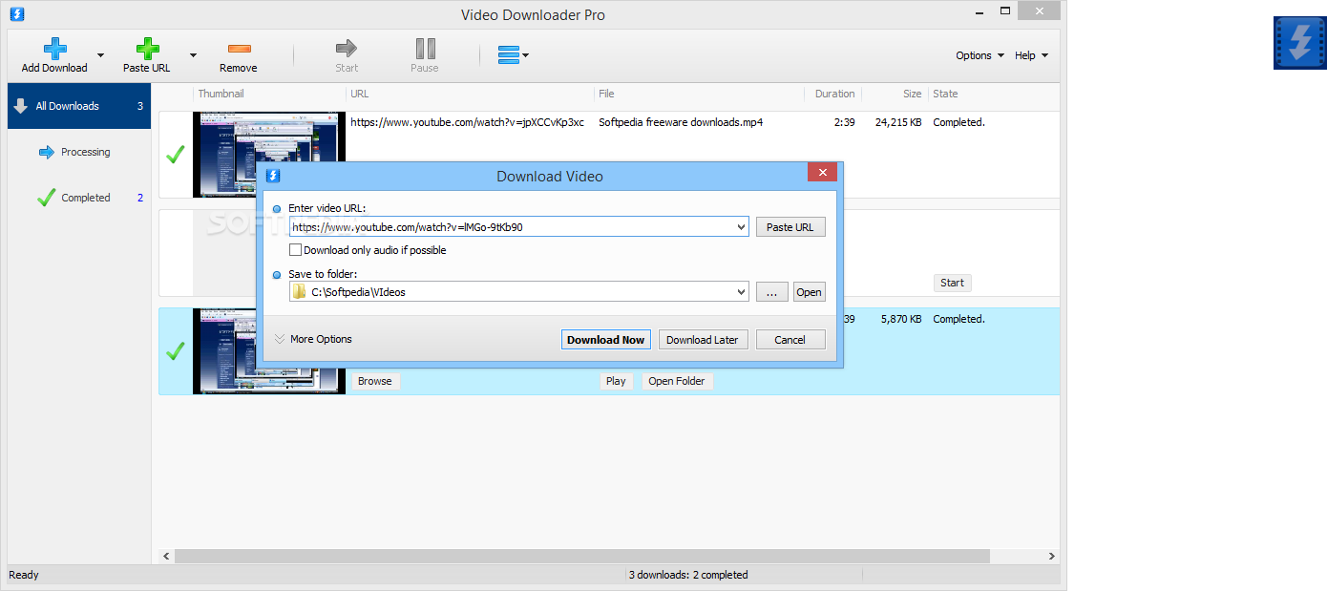Viewport: 1327px width, 591px height.
Task: Click the 5,870 KB size value
Action: pyautogui.click(x=901, y=319)
